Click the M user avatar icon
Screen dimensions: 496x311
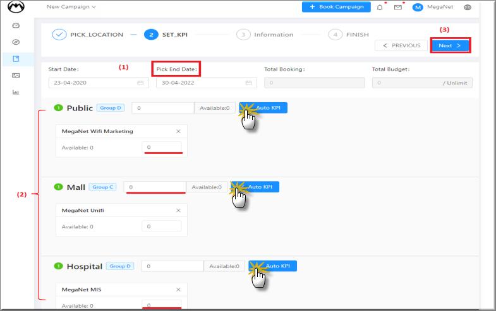[418, 8]
